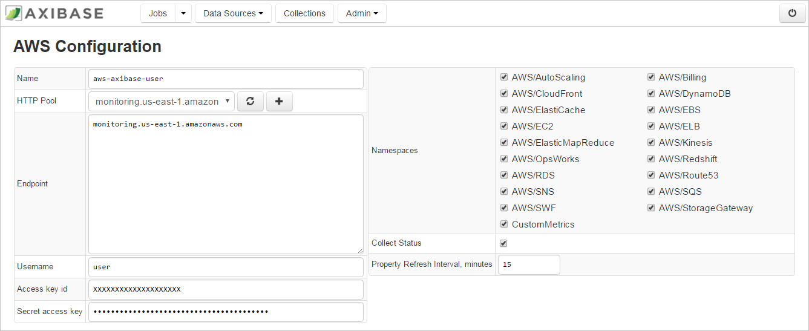Open the HTTP Pool dropdown
Image resolution: width=809 pixels, height=331 pixels.
(162, 102)
